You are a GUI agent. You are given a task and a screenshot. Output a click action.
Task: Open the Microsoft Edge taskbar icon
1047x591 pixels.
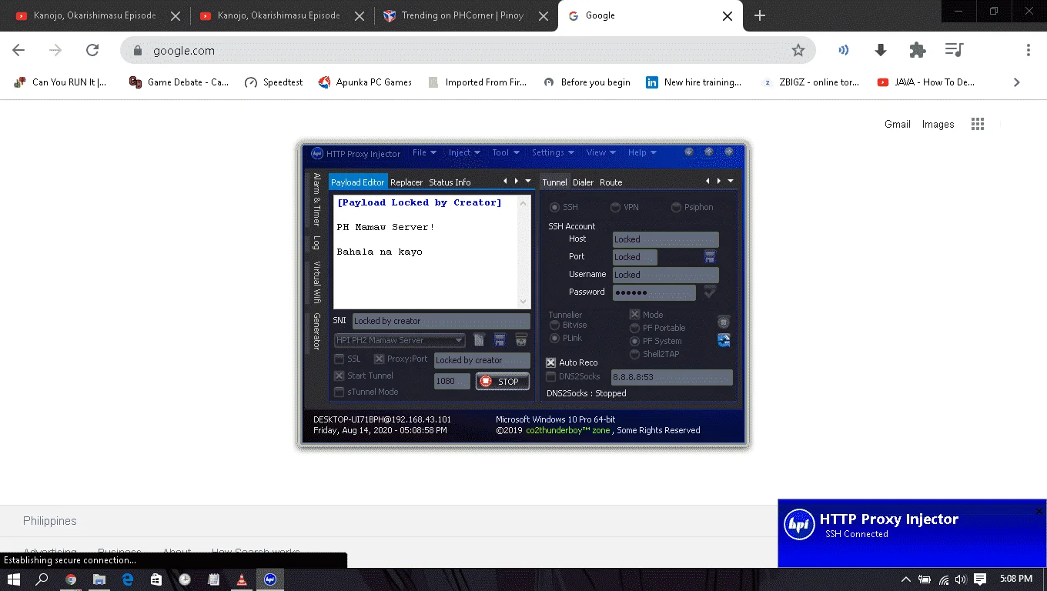click(128, 579)
